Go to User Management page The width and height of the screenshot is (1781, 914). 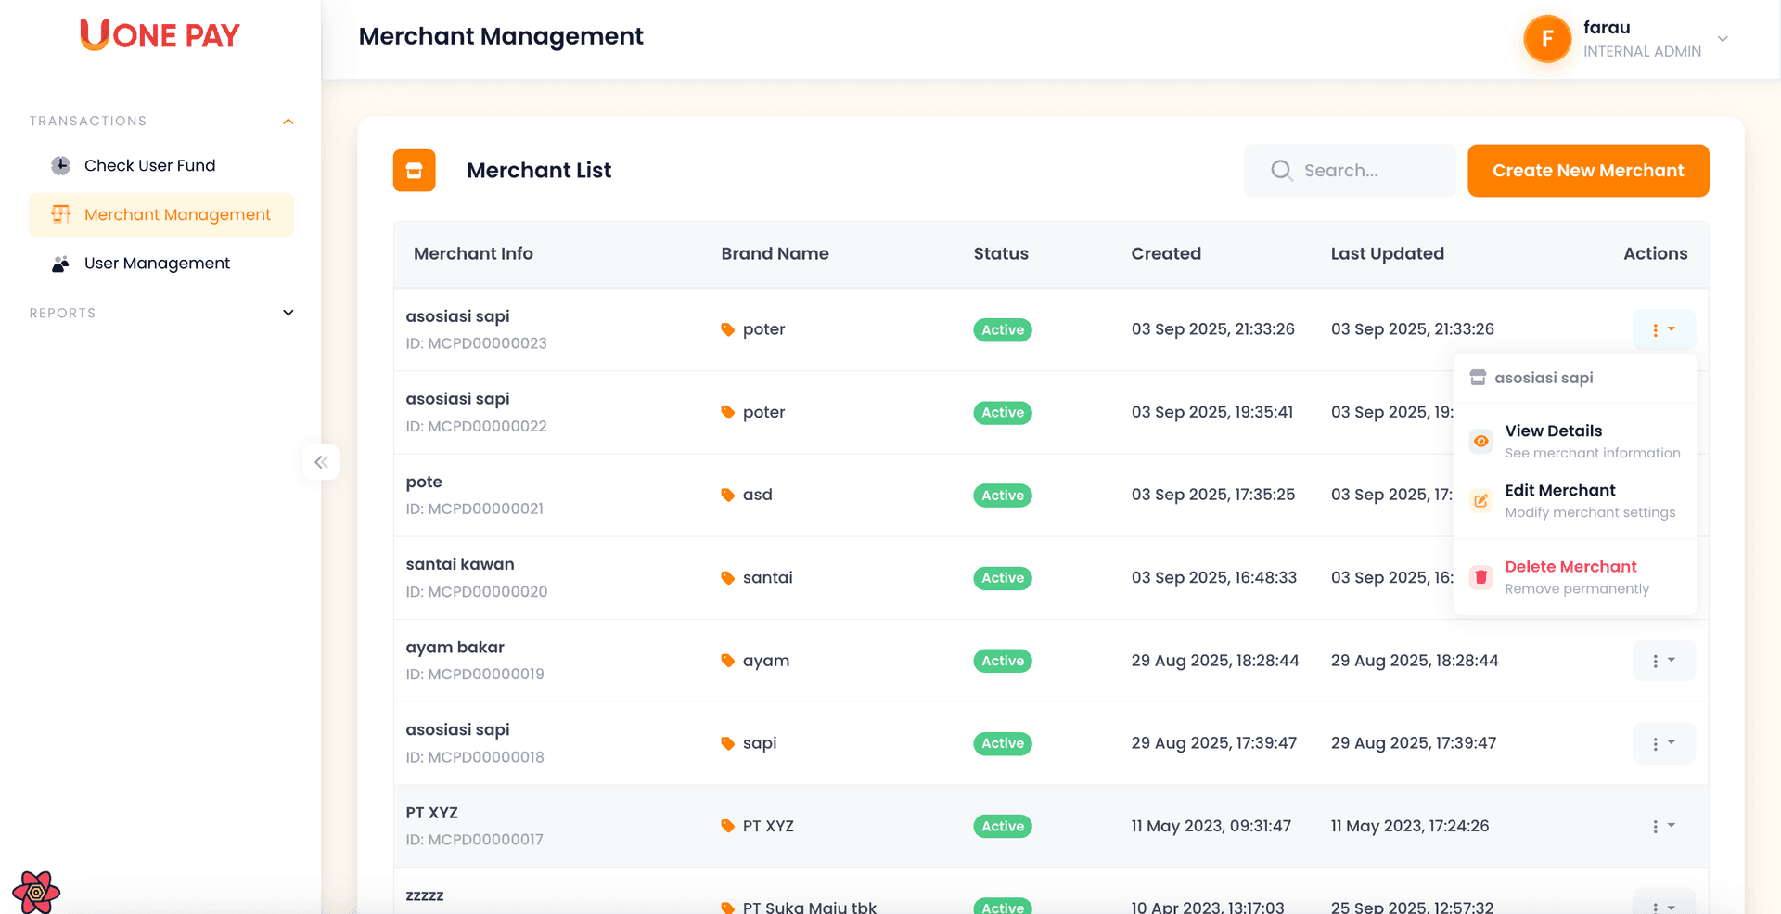coord(157,264)
